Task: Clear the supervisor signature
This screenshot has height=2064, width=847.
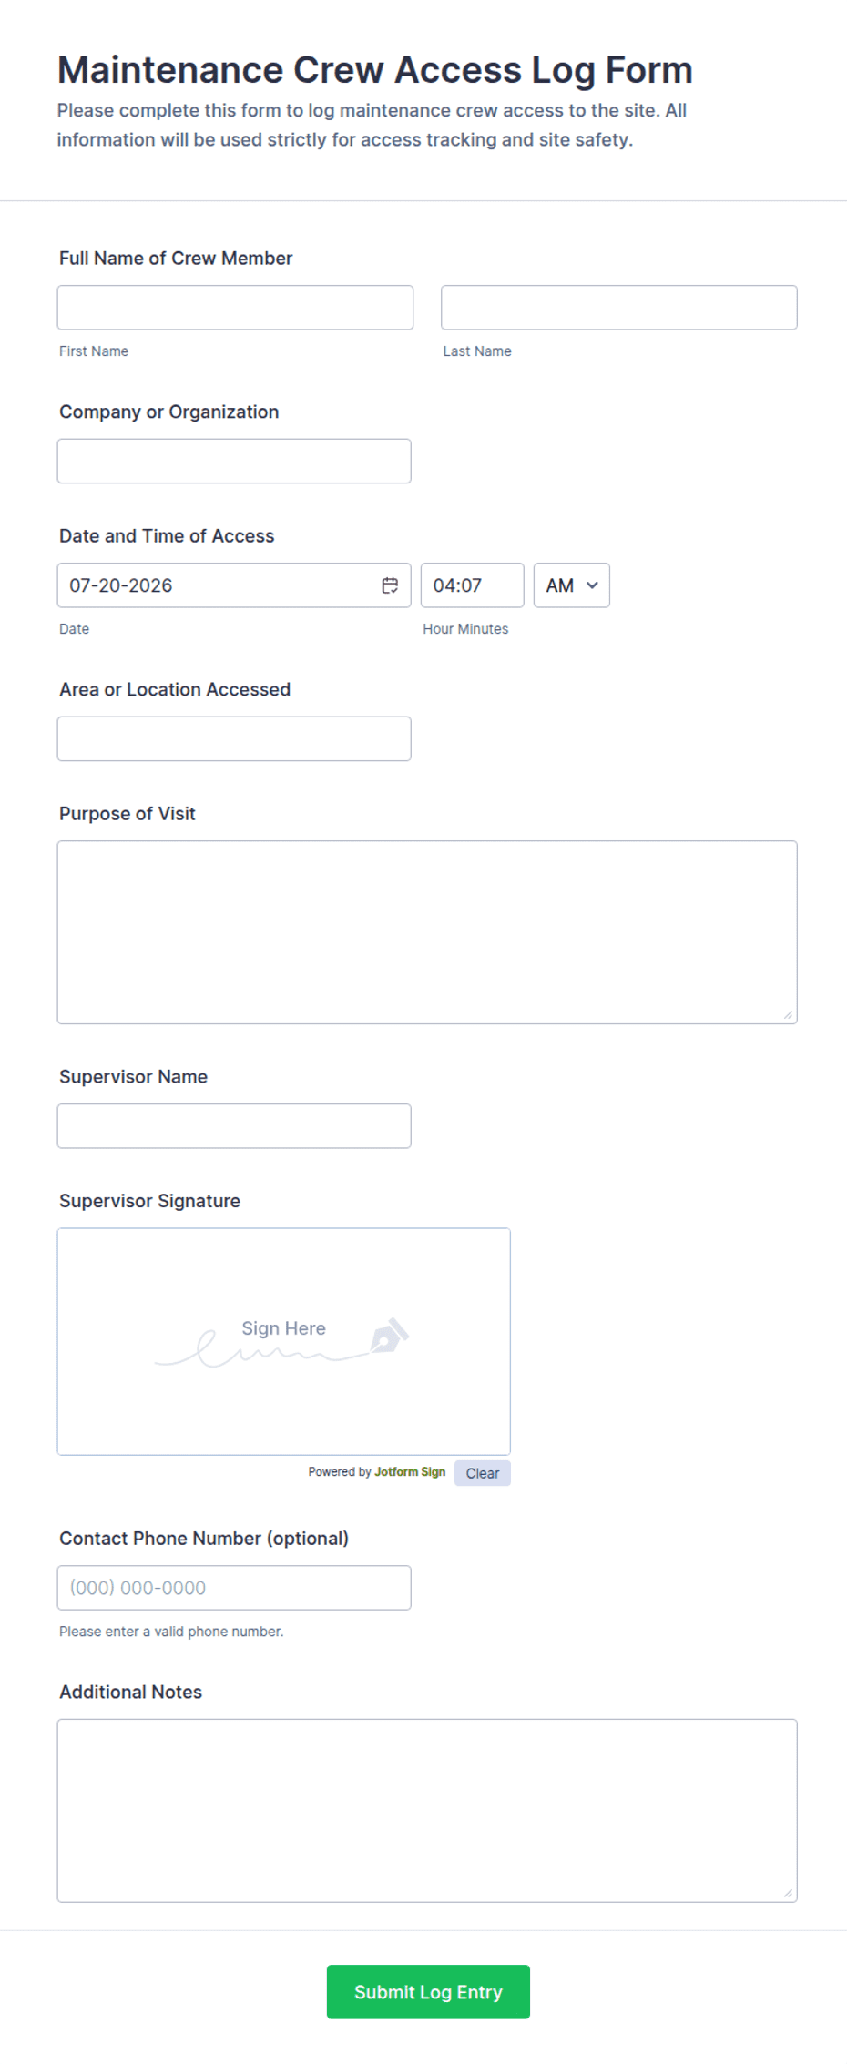Action: click(483, 1473)
